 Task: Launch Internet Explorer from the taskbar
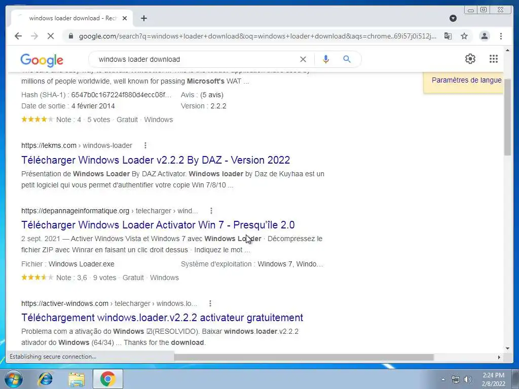click(45, 379)
